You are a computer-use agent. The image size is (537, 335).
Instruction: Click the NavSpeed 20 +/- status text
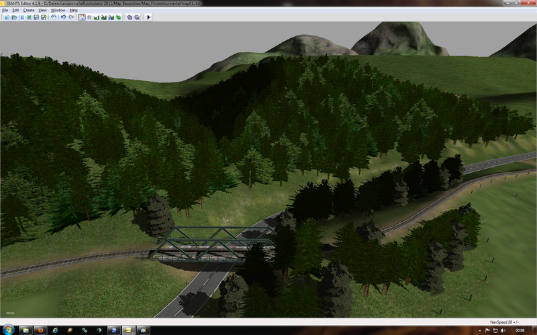tap(504, 322)
